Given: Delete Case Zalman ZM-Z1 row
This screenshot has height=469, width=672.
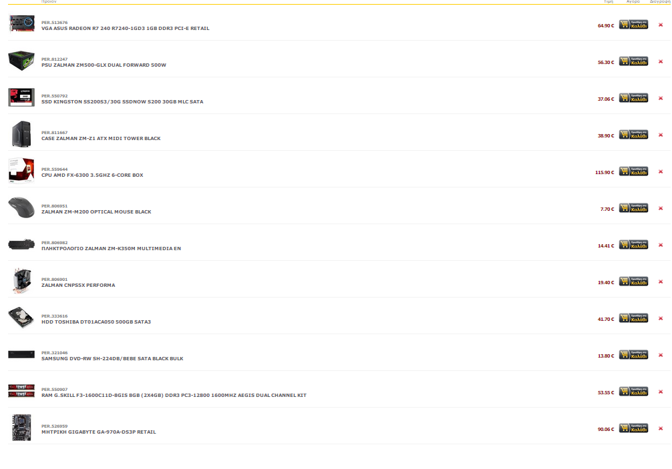Looking at the screenshot, I should [661, 135].
